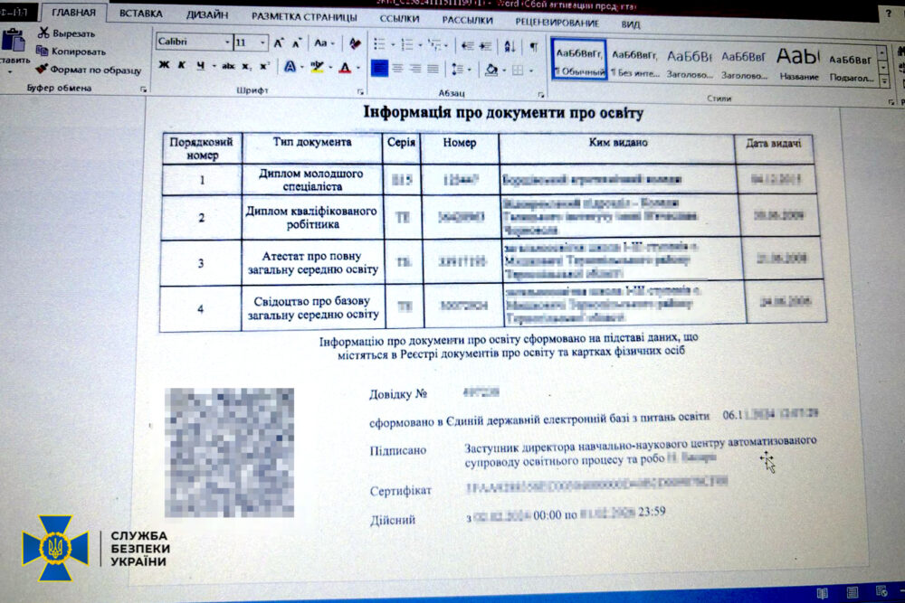Apply the text effects glowing A icon
This screenshot has height=603, width=905.
[289, 67]
